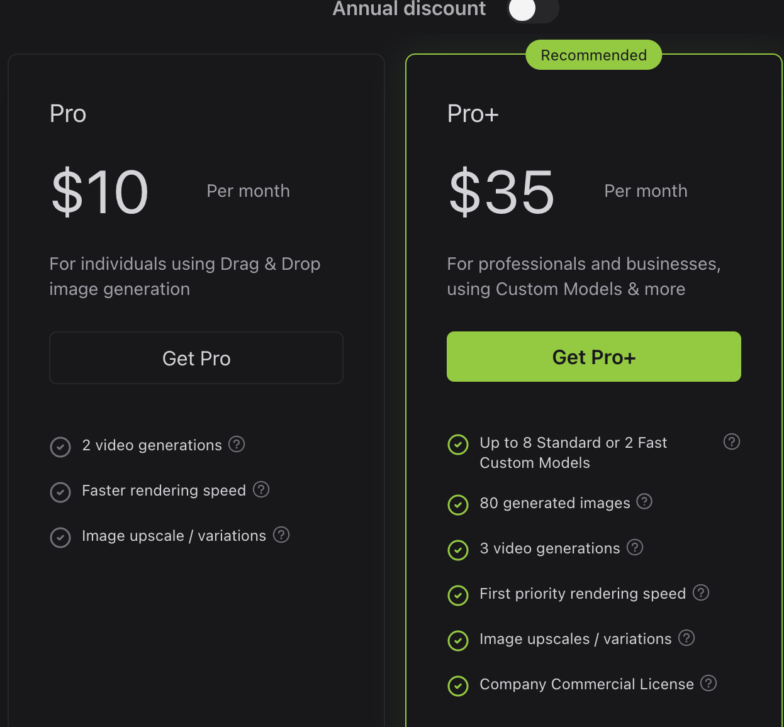Click the $35 price on Pro+ plan
This screenshot has width=784, height=727.
(x=501, y=192)
